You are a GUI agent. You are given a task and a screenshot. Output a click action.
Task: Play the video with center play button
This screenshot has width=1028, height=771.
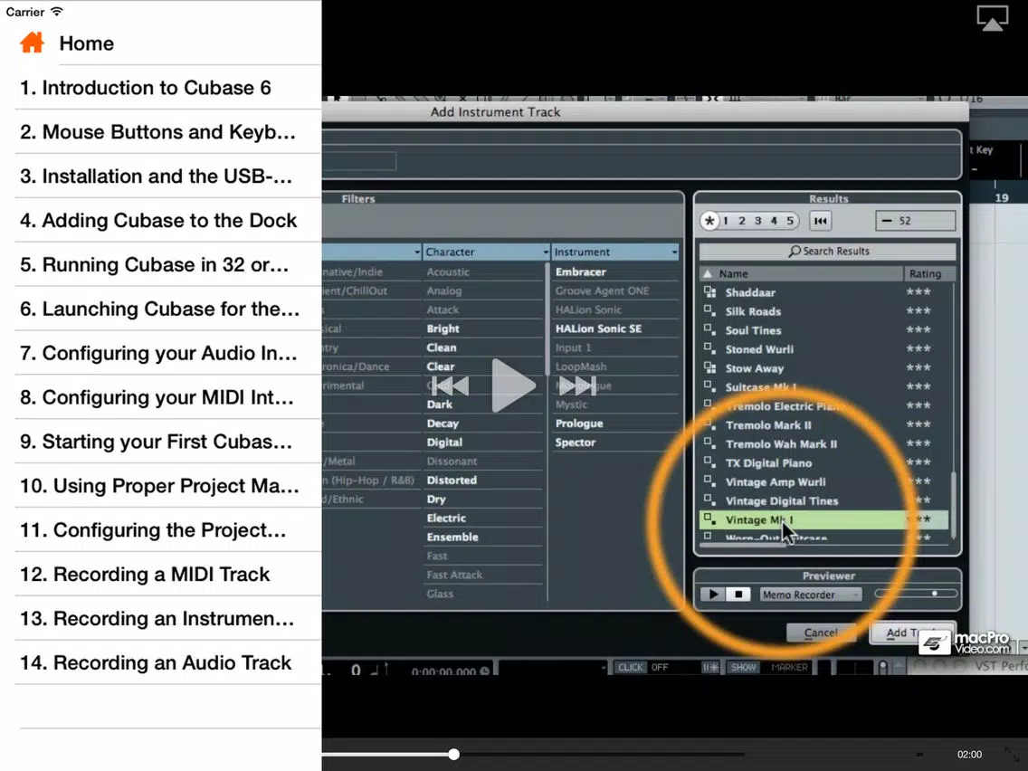[513, 385]
